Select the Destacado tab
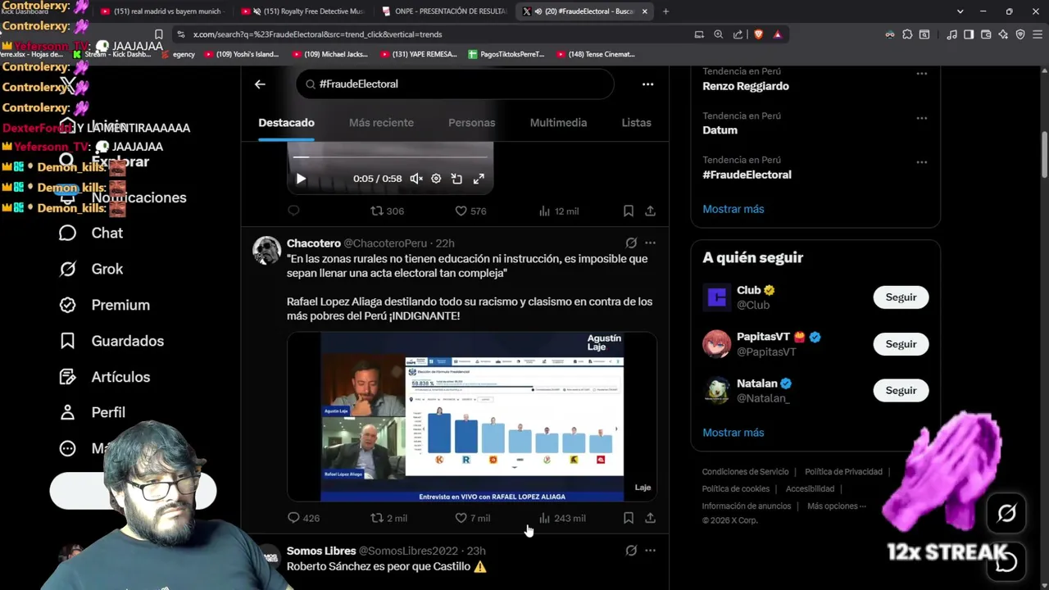The height and width of the screenshot is (590, 1049). click(286, 123)
